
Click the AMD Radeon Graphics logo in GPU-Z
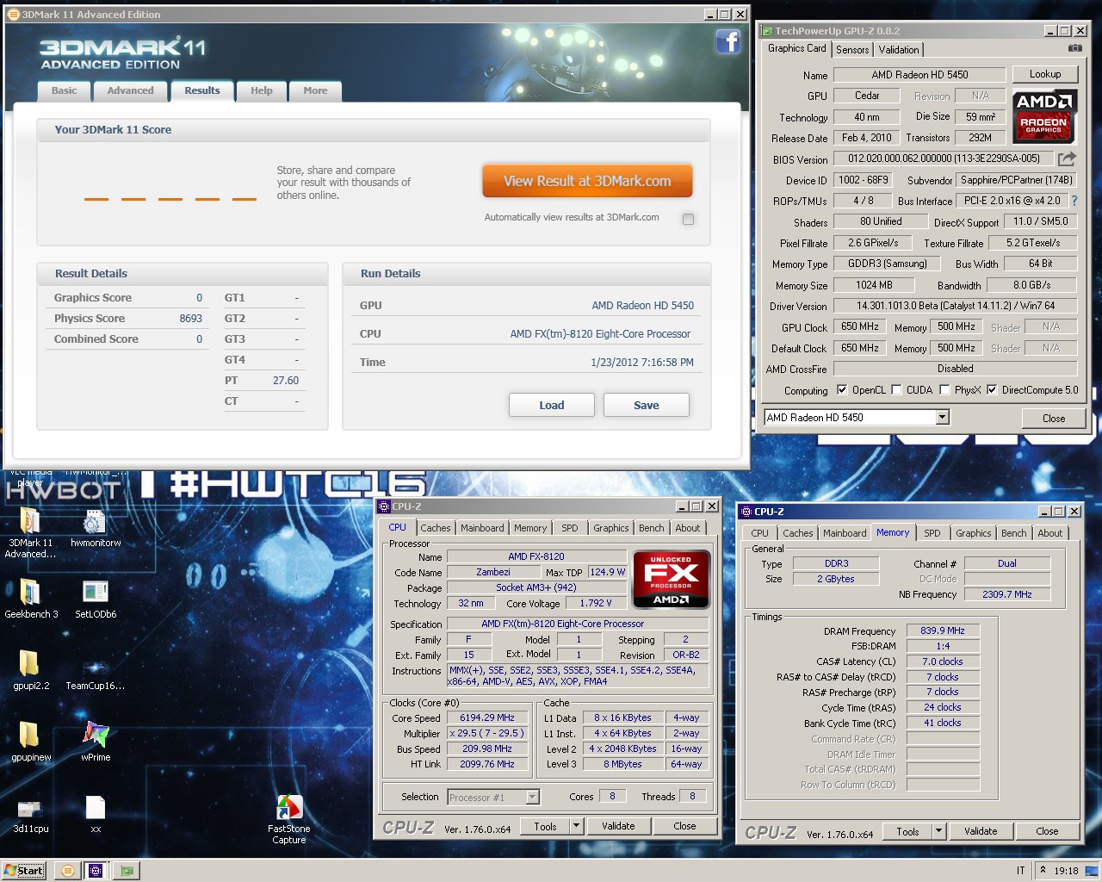[x=1044, y=115]
